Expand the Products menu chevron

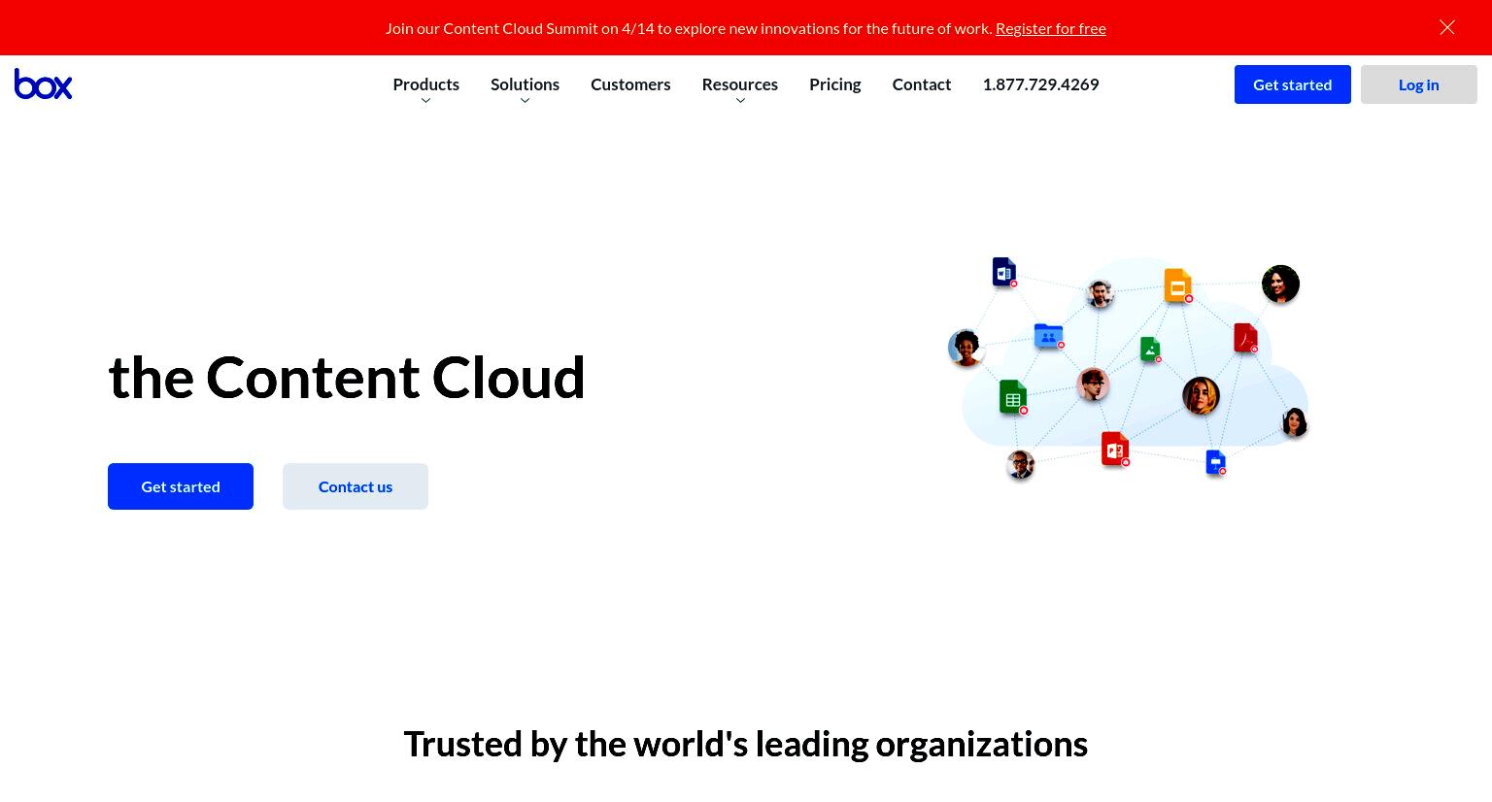click(425, 101)
